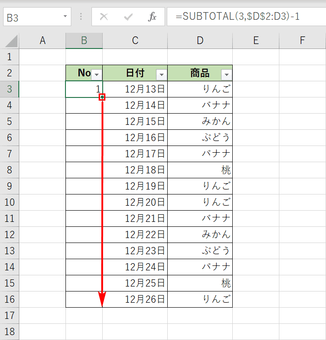Open the No column filter dropdown
This screenshot has height=340, width=326.
point(96,75)
